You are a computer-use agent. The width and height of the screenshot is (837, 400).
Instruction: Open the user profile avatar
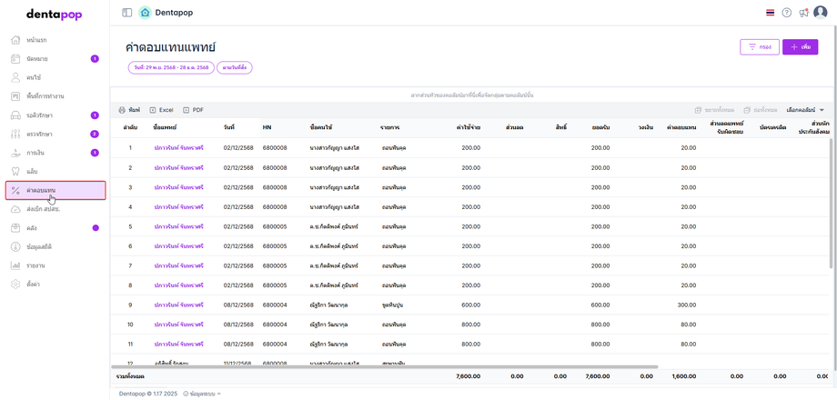tap(821, 13)
